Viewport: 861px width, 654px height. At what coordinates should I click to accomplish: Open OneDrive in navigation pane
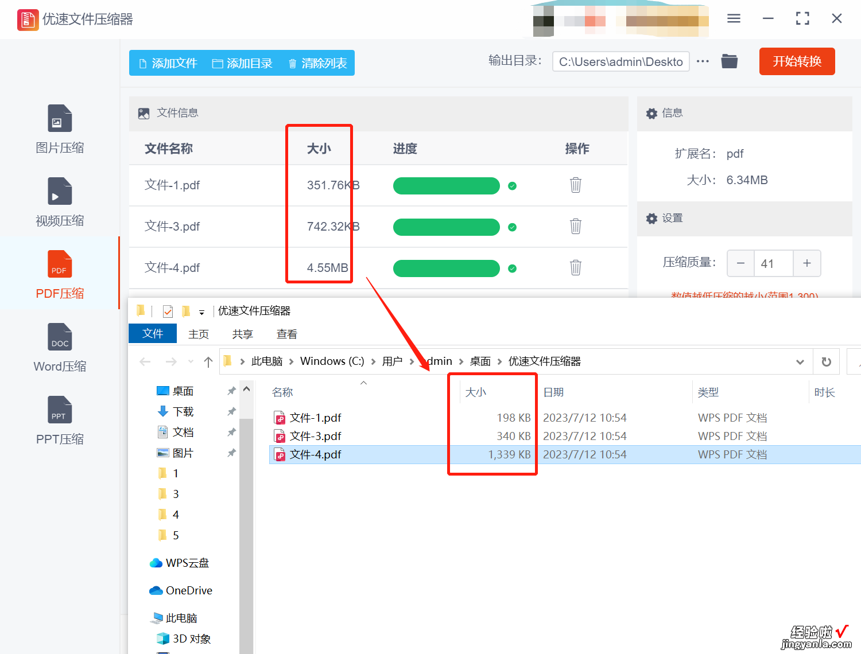(x=181, y=590)
